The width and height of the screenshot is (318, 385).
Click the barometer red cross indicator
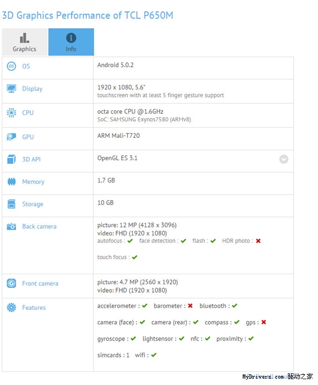[x=190, y=306]
